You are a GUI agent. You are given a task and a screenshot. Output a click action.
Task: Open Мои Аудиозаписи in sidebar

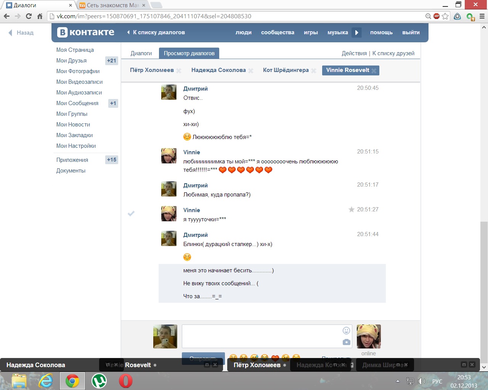[79, 93]
